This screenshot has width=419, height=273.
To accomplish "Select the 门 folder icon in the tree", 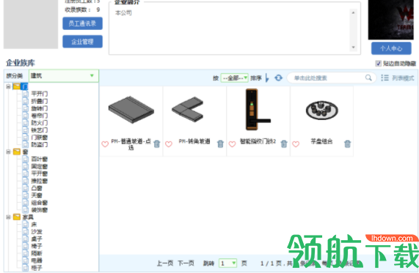I will [17, 86].
